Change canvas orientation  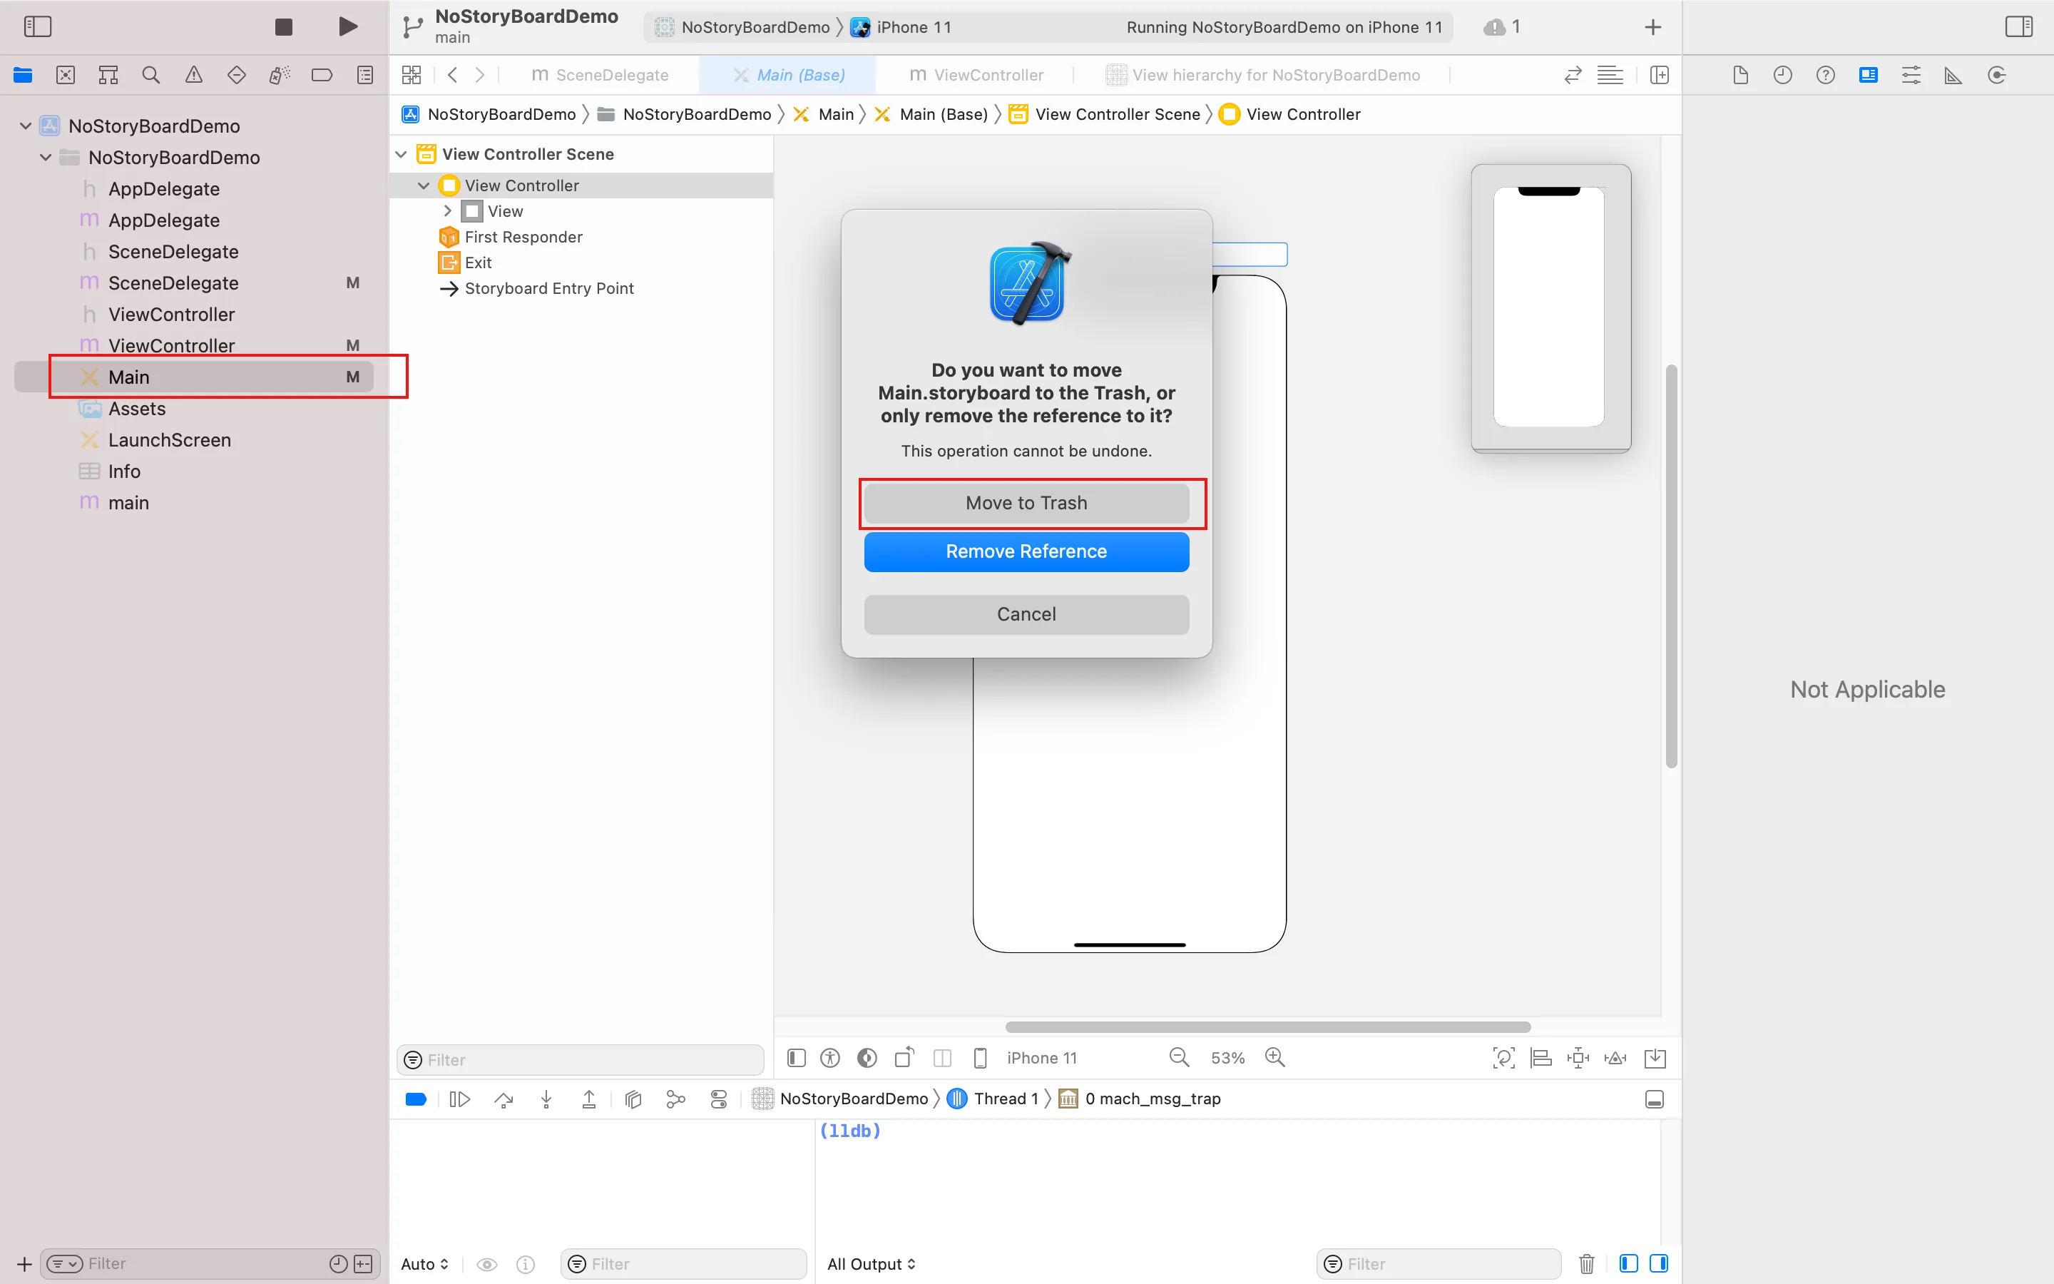pos(905,1057)
